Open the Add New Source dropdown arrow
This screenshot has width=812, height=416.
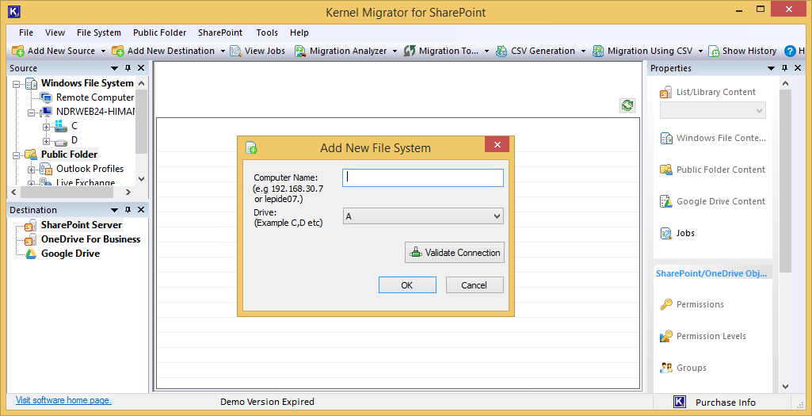(103, 51)
